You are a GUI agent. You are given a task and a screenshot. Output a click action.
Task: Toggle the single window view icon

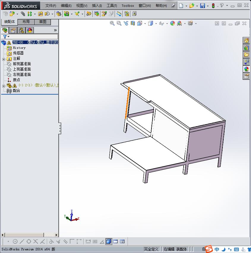[x=116, y=242]
